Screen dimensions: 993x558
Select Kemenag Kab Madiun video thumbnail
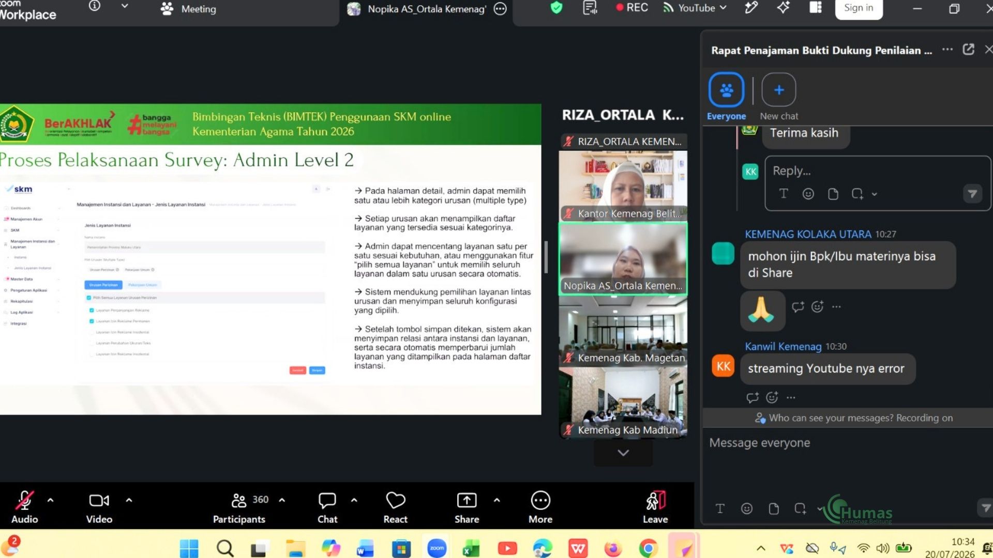click(623, 402)
